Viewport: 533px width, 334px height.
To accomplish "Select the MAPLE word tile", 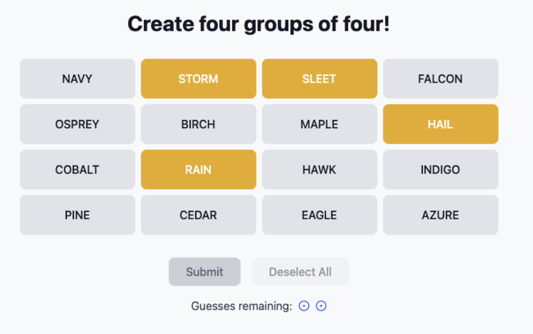I will 320,124.
